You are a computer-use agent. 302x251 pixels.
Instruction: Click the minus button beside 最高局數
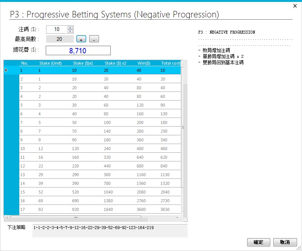coord(94,39)
